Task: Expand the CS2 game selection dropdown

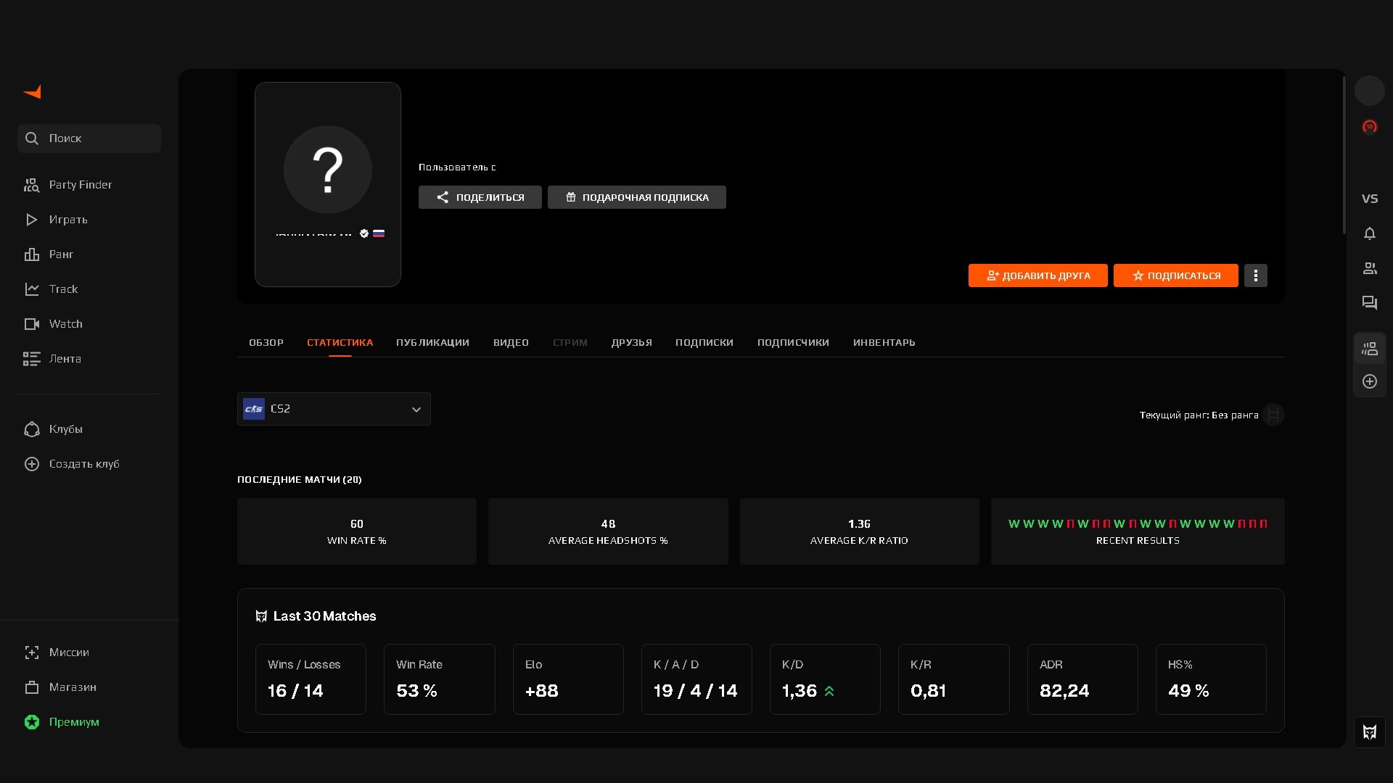Action: [x=333, y=409]
